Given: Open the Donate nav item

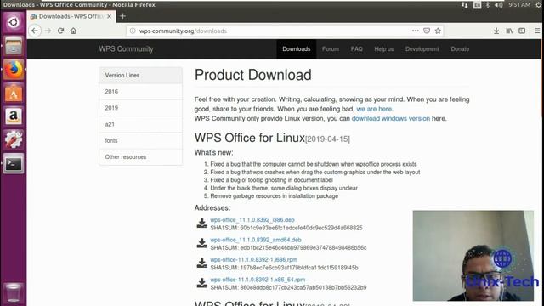Looking at the screenshot, I should point(460,49).
